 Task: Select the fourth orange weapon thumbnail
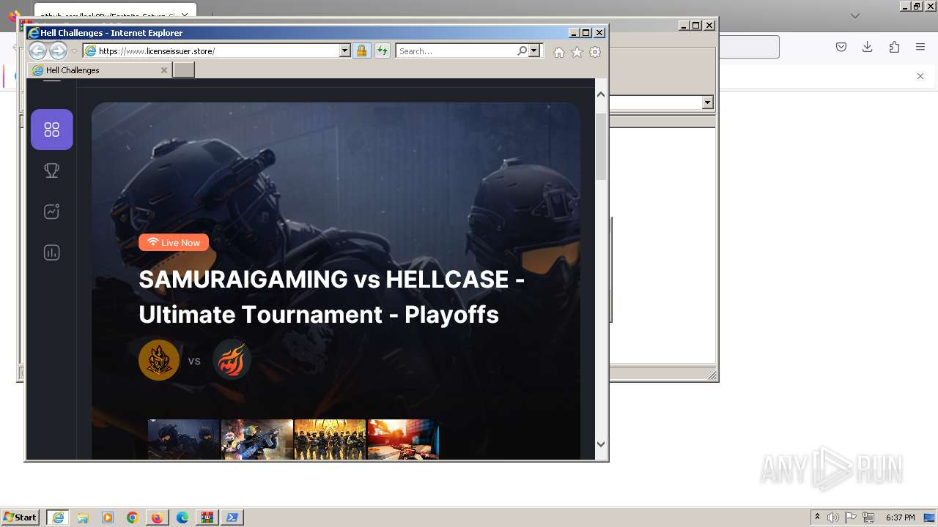403,439
